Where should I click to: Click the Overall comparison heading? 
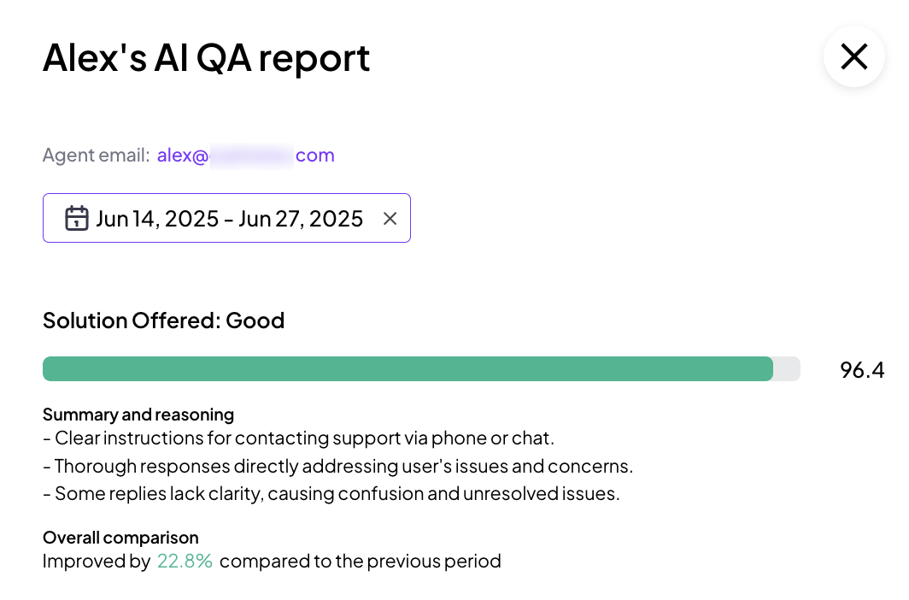point(120,538)
